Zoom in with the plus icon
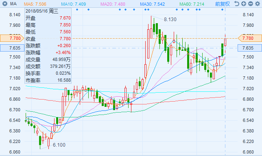 point(243,4)
